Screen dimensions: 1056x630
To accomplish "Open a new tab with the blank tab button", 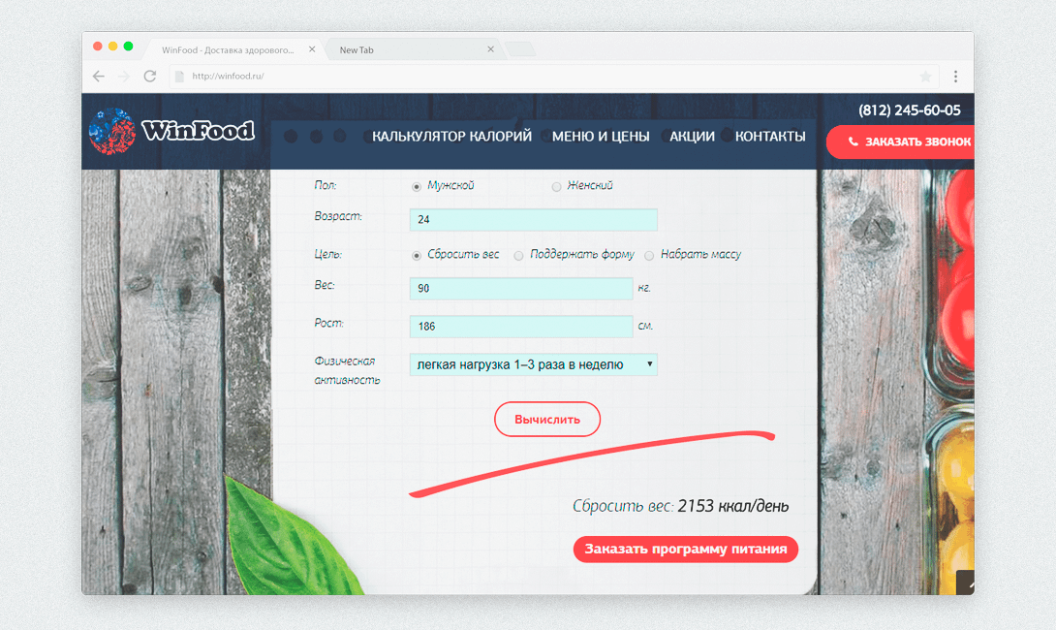I will 520,49.
